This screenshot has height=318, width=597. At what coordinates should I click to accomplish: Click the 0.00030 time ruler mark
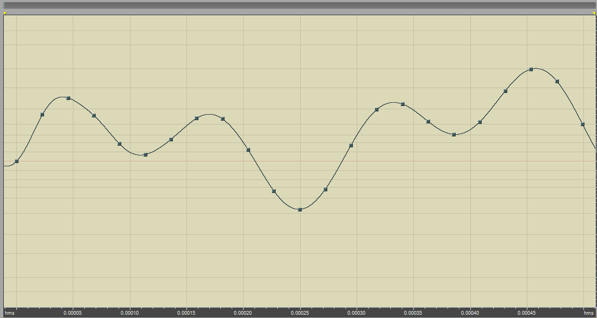[356, 313]
